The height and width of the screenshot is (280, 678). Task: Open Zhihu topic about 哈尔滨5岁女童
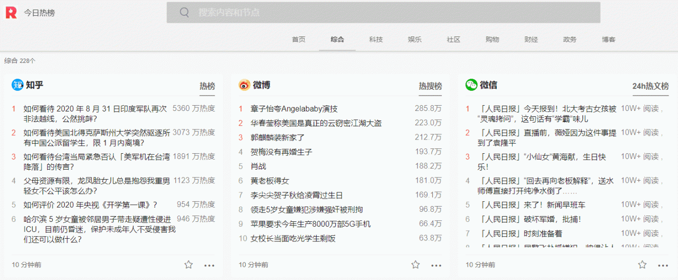click(99, 229)
